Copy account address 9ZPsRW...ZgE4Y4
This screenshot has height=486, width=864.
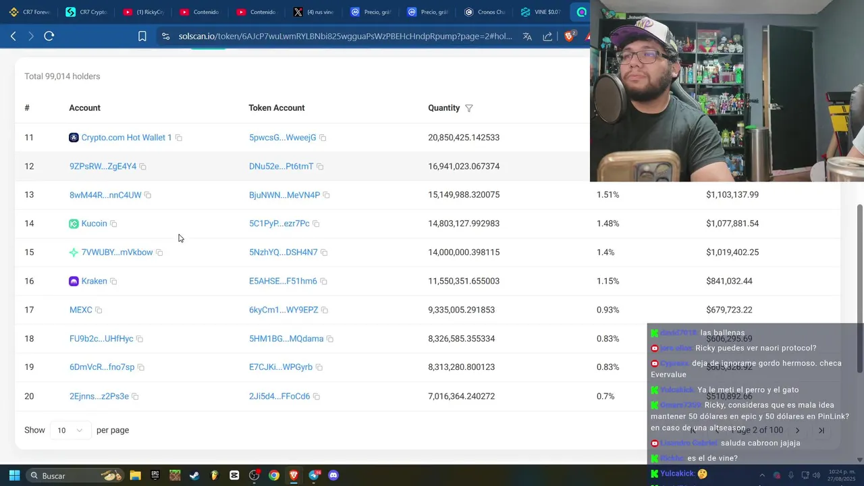point(143,167)
